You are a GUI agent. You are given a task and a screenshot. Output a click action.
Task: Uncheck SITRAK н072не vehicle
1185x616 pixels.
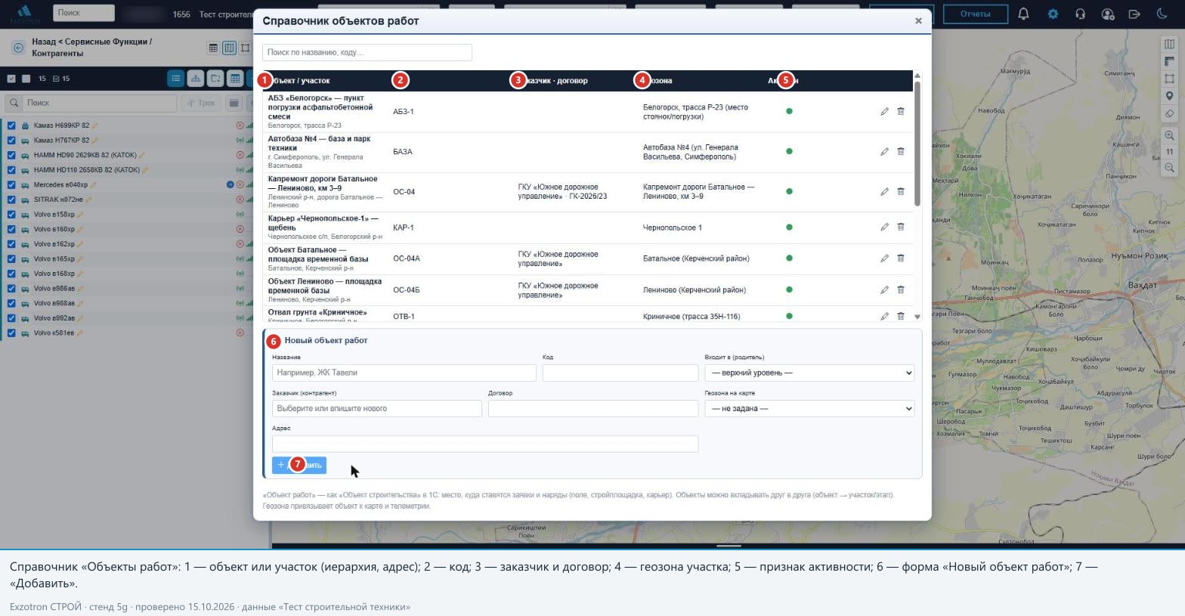point(11,200)
